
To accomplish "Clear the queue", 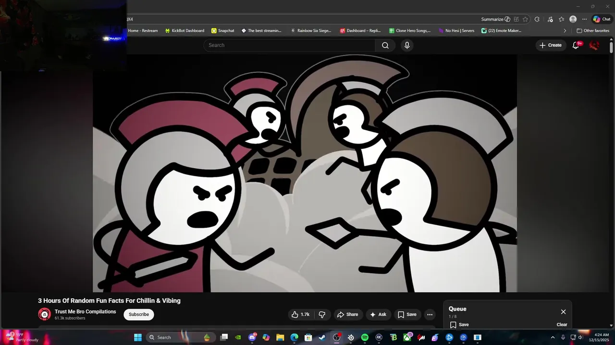I will tap(562, 324).
